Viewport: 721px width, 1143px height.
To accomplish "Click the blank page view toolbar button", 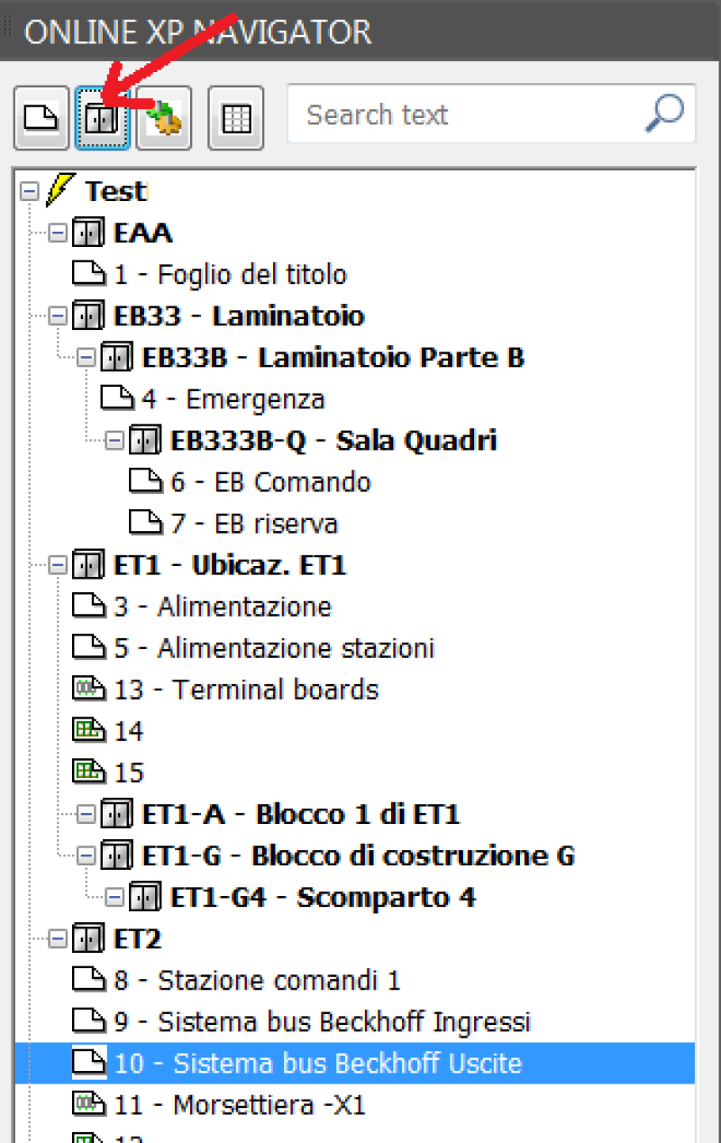I will click(41, 117).
